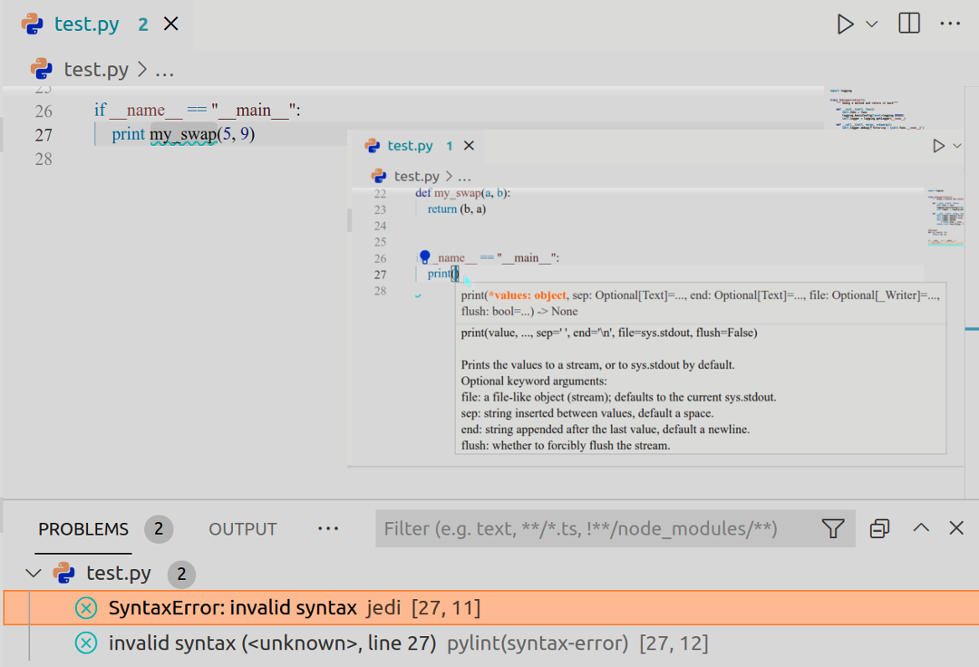Collapse test.py problems tree group

[x=34, y=573]
